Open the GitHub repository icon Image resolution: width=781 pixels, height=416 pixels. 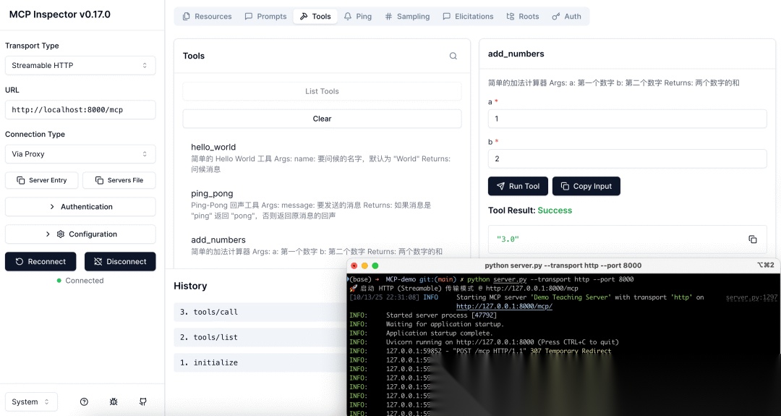coord(143,402)
